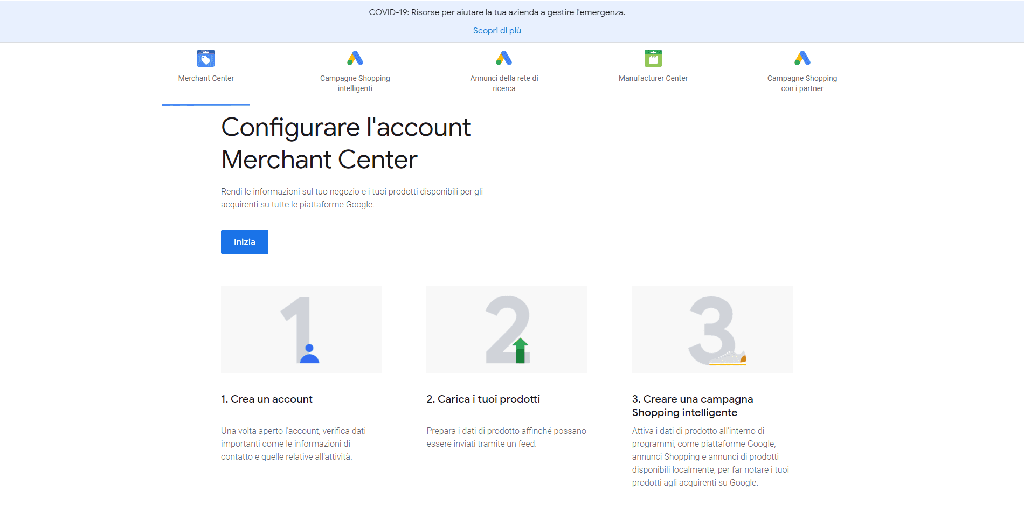Click the Campagne Shopping con i partner icon
Image resolution: width=1024 pixels, height=512 pixels.
802,58
